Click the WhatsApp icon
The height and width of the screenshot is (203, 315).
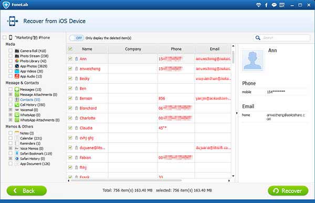click(17, 115)
